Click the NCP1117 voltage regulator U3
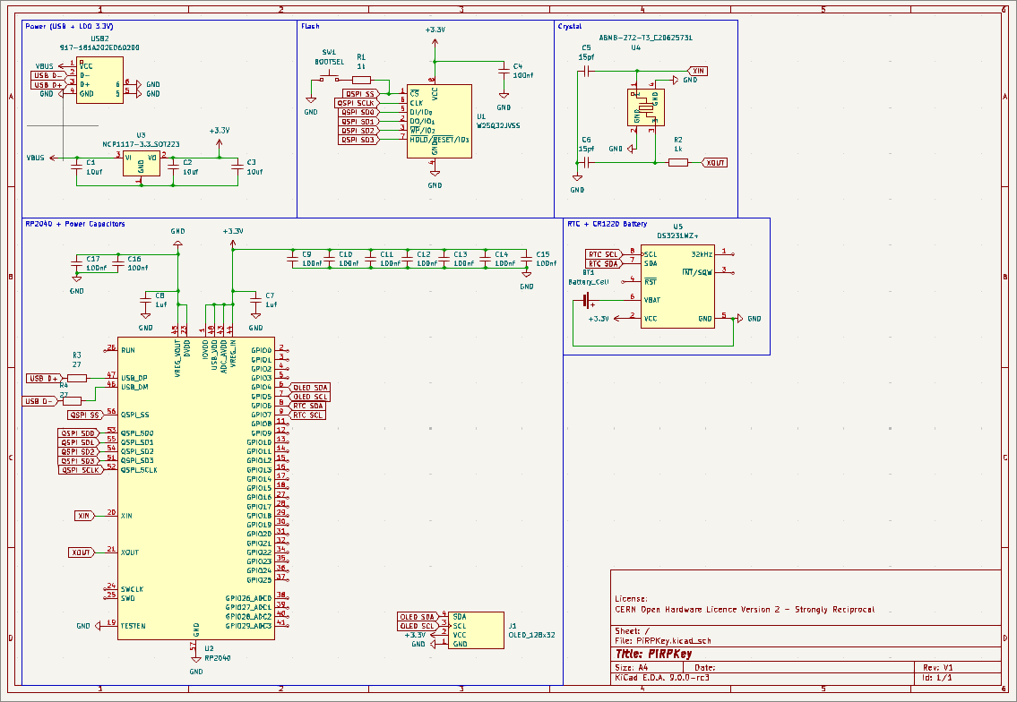The image size is (1017, 702). coord(142,163)
